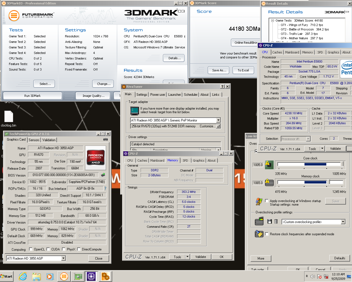
Task: Save the overclocking profile with floppy icon
Action: (270, 221)
